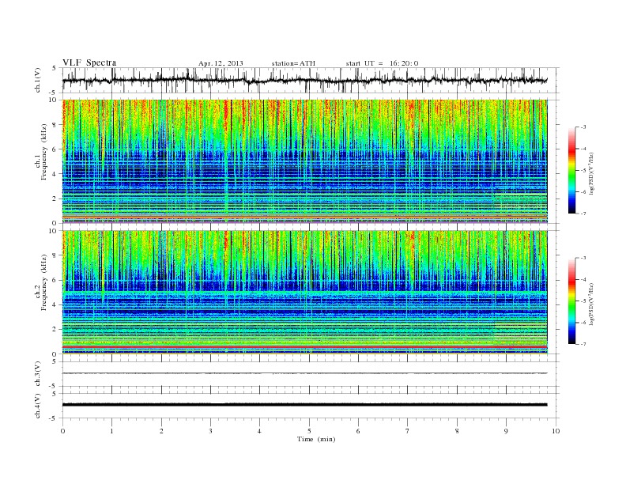The width and height of the screenshot is (626, 484).
Task: Click the 'station=ATH' label
Action: [293, 63]
